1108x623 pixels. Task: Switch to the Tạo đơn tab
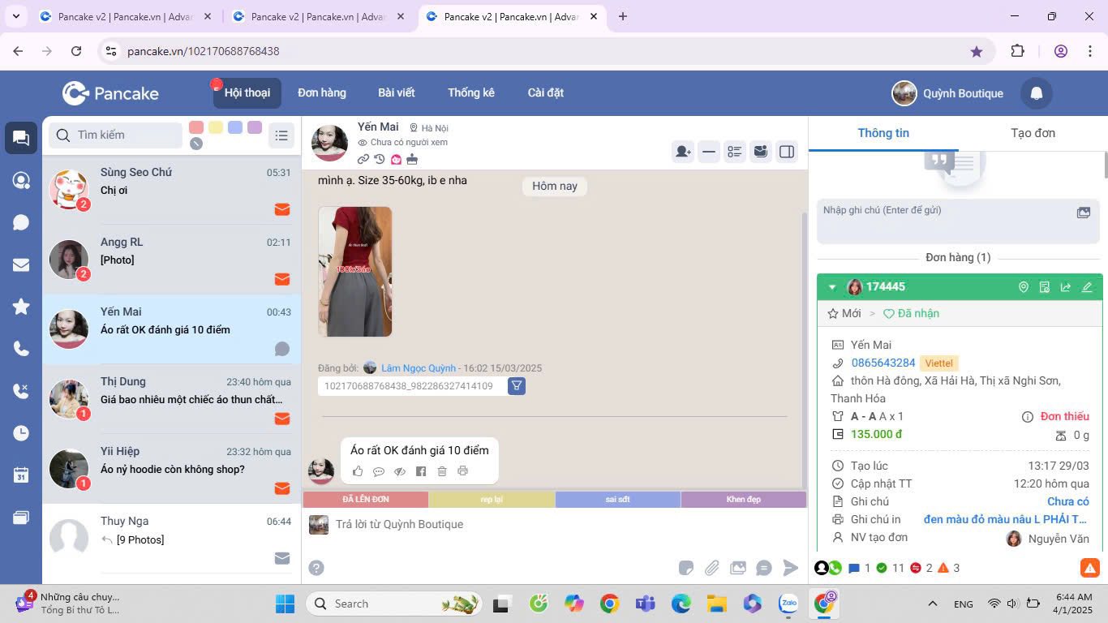1033,133
